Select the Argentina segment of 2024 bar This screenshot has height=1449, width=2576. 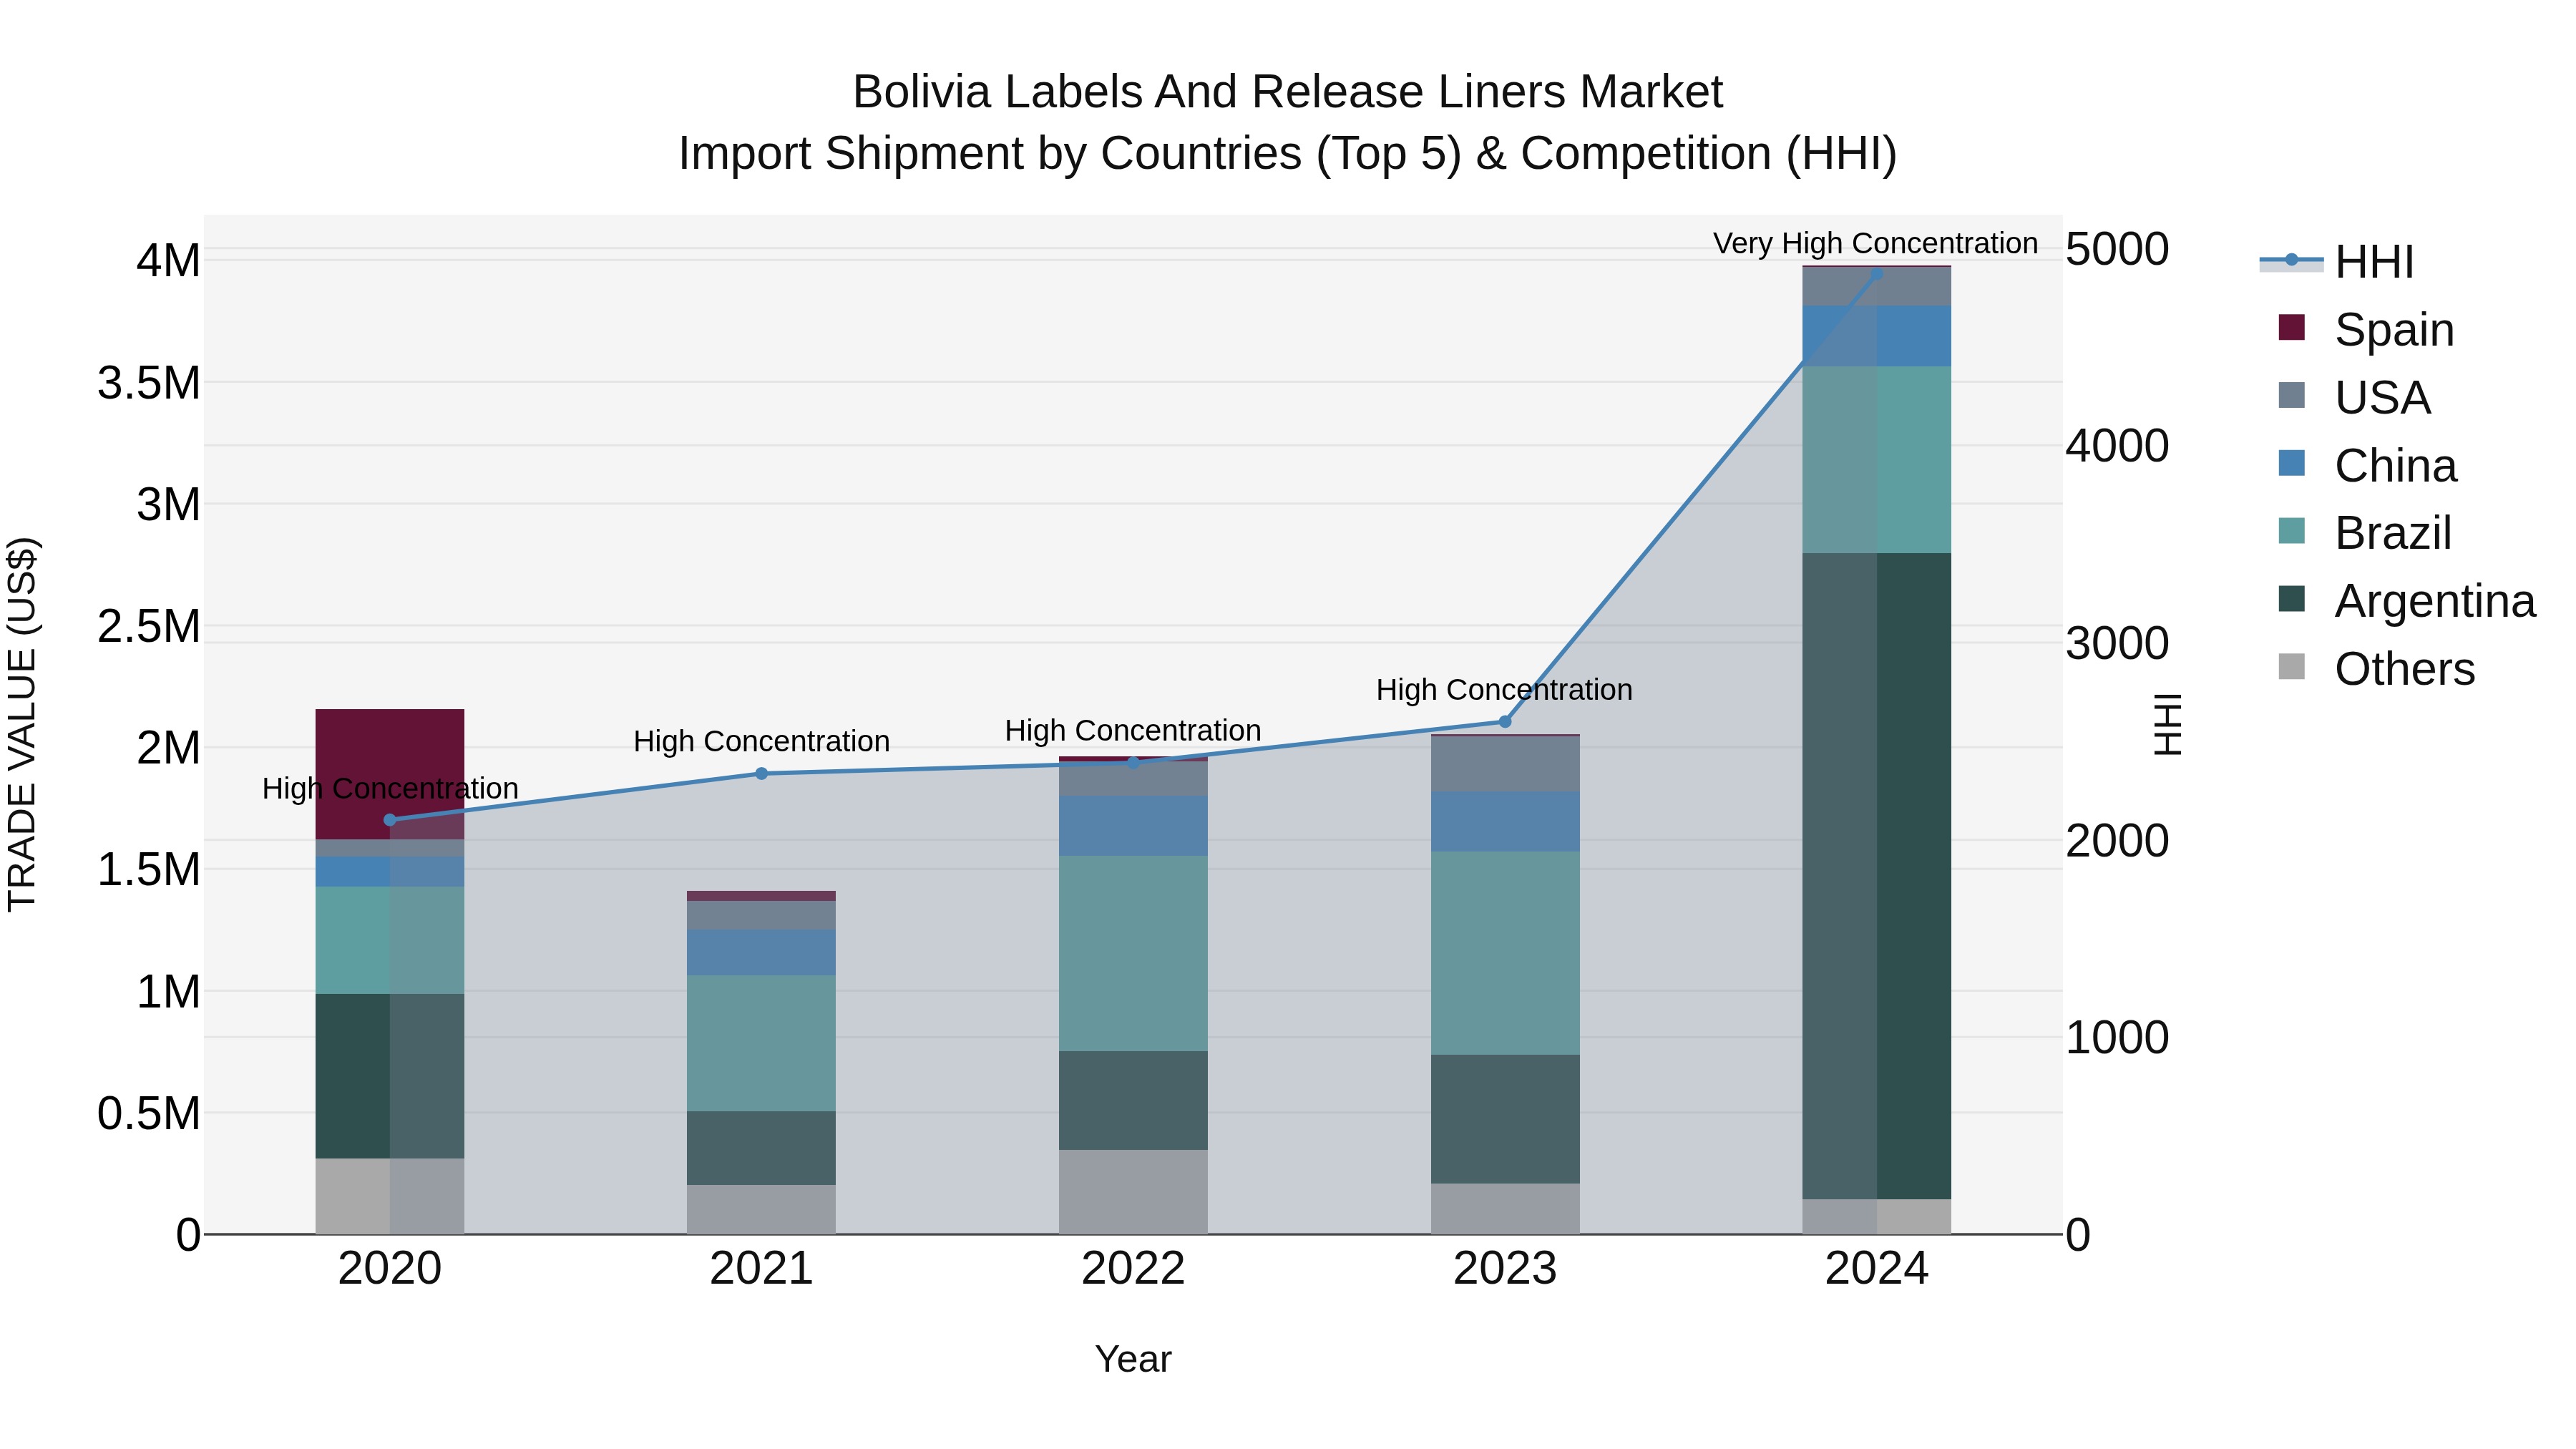click(x=1877, y=876)
